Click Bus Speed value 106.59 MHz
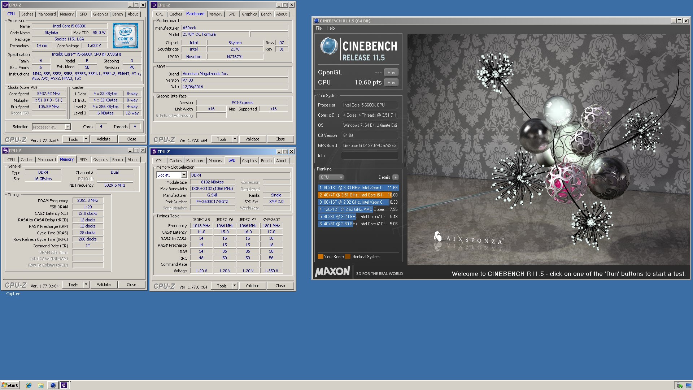 point(49,107)
